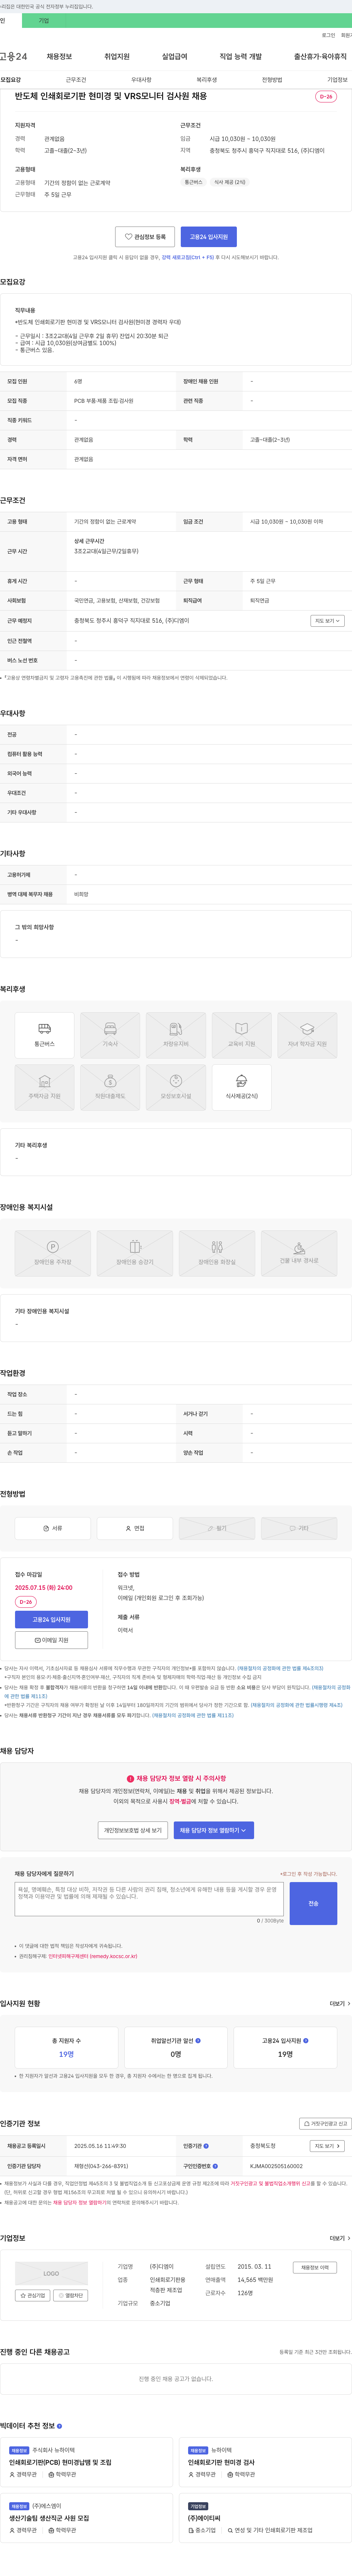Click the 자녀 학자금 지원 icon
Image resolution: width=352 pixels, height=2576 pixels.
coord(307,1035)
